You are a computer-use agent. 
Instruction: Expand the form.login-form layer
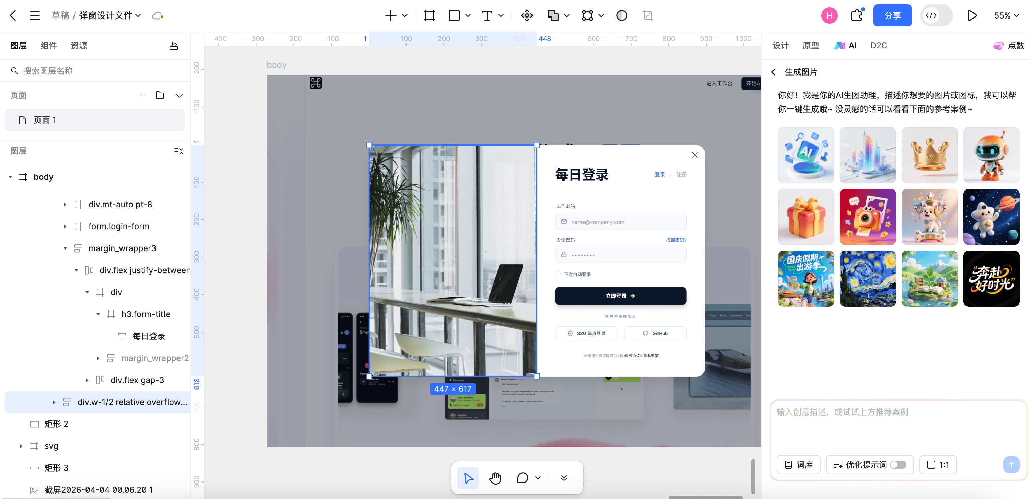point(65,226)
